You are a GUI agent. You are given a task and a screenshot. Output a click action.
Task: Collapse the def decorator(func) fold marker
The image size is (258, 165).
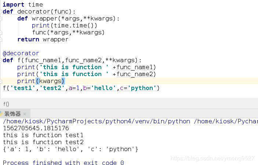[1, 12]
